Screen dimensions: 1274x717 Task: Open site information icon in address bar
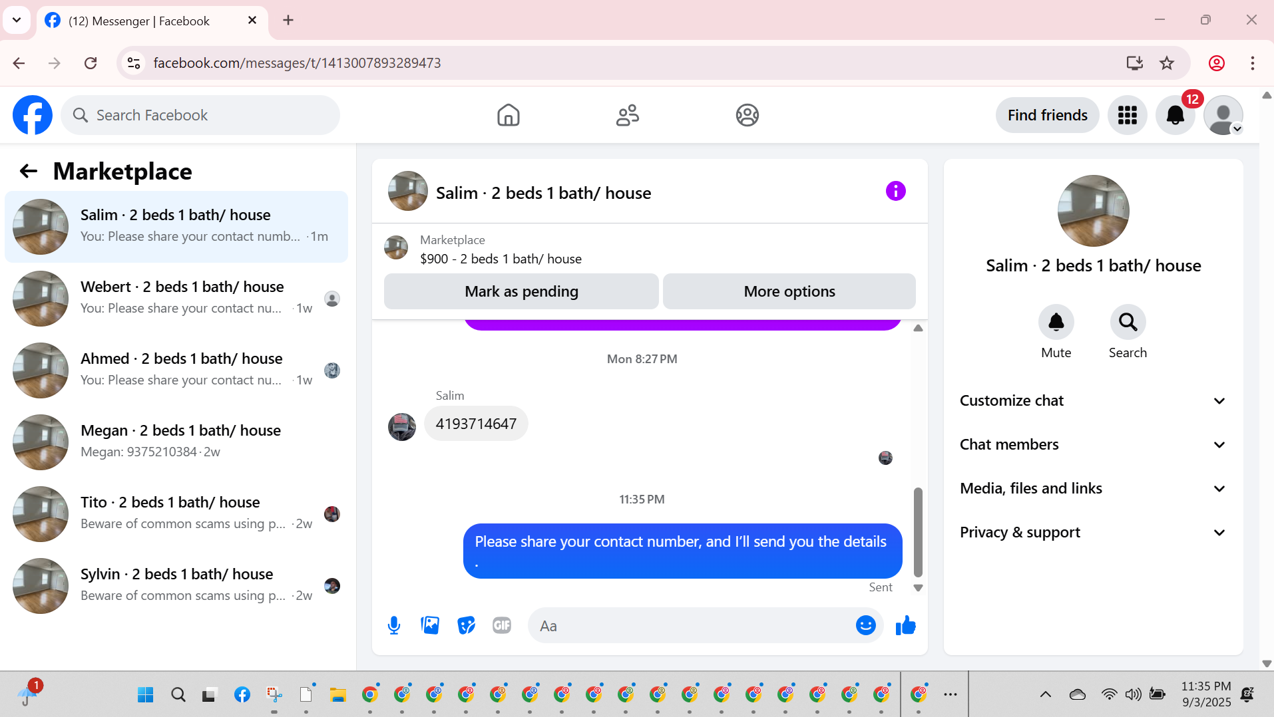pos(134,63)
